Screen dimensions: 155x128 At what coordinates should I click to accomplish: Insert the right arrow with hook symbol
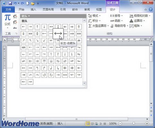tap(79, 47)
